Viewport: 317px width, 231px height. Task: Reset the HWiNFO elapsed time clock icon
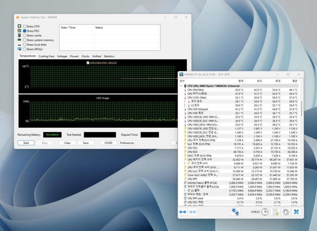(264, 212)
